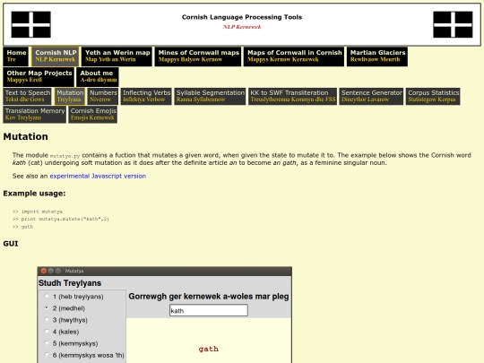Open the Numbers tool tab
Screen dimensions: 484x363
tap(103, 96)
